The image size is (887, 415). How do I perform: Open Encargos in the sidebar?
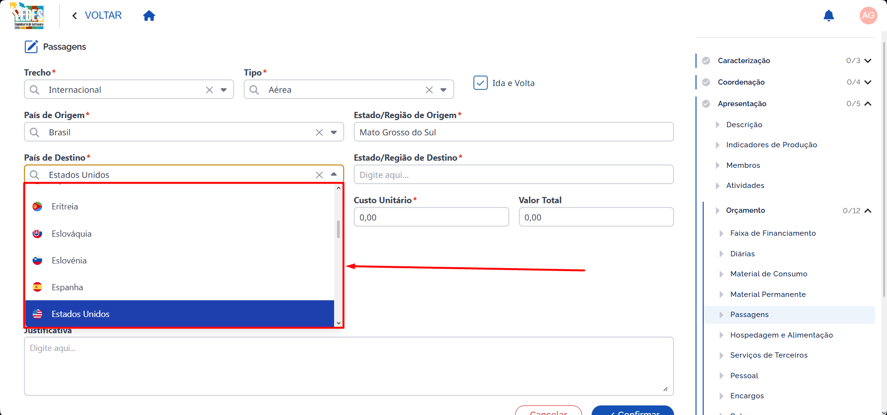tap(747, 396)
